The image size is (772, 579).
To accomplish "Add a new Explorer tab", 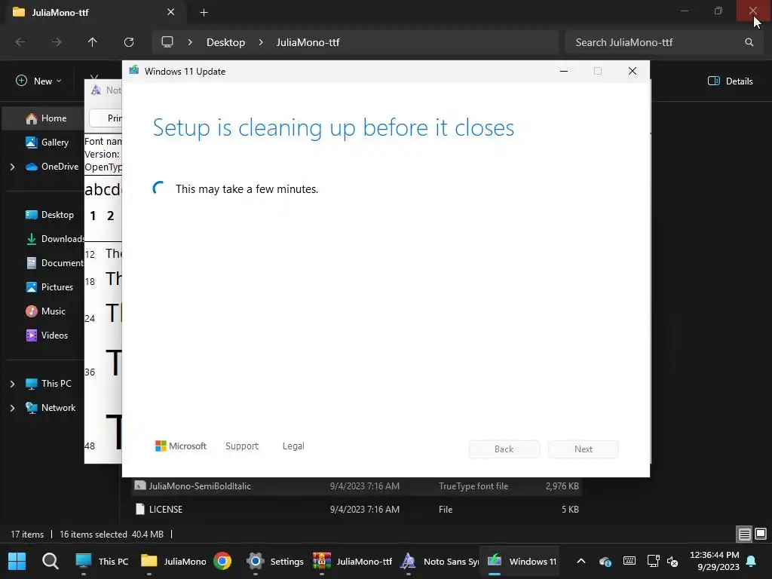I will click(204, 13).
